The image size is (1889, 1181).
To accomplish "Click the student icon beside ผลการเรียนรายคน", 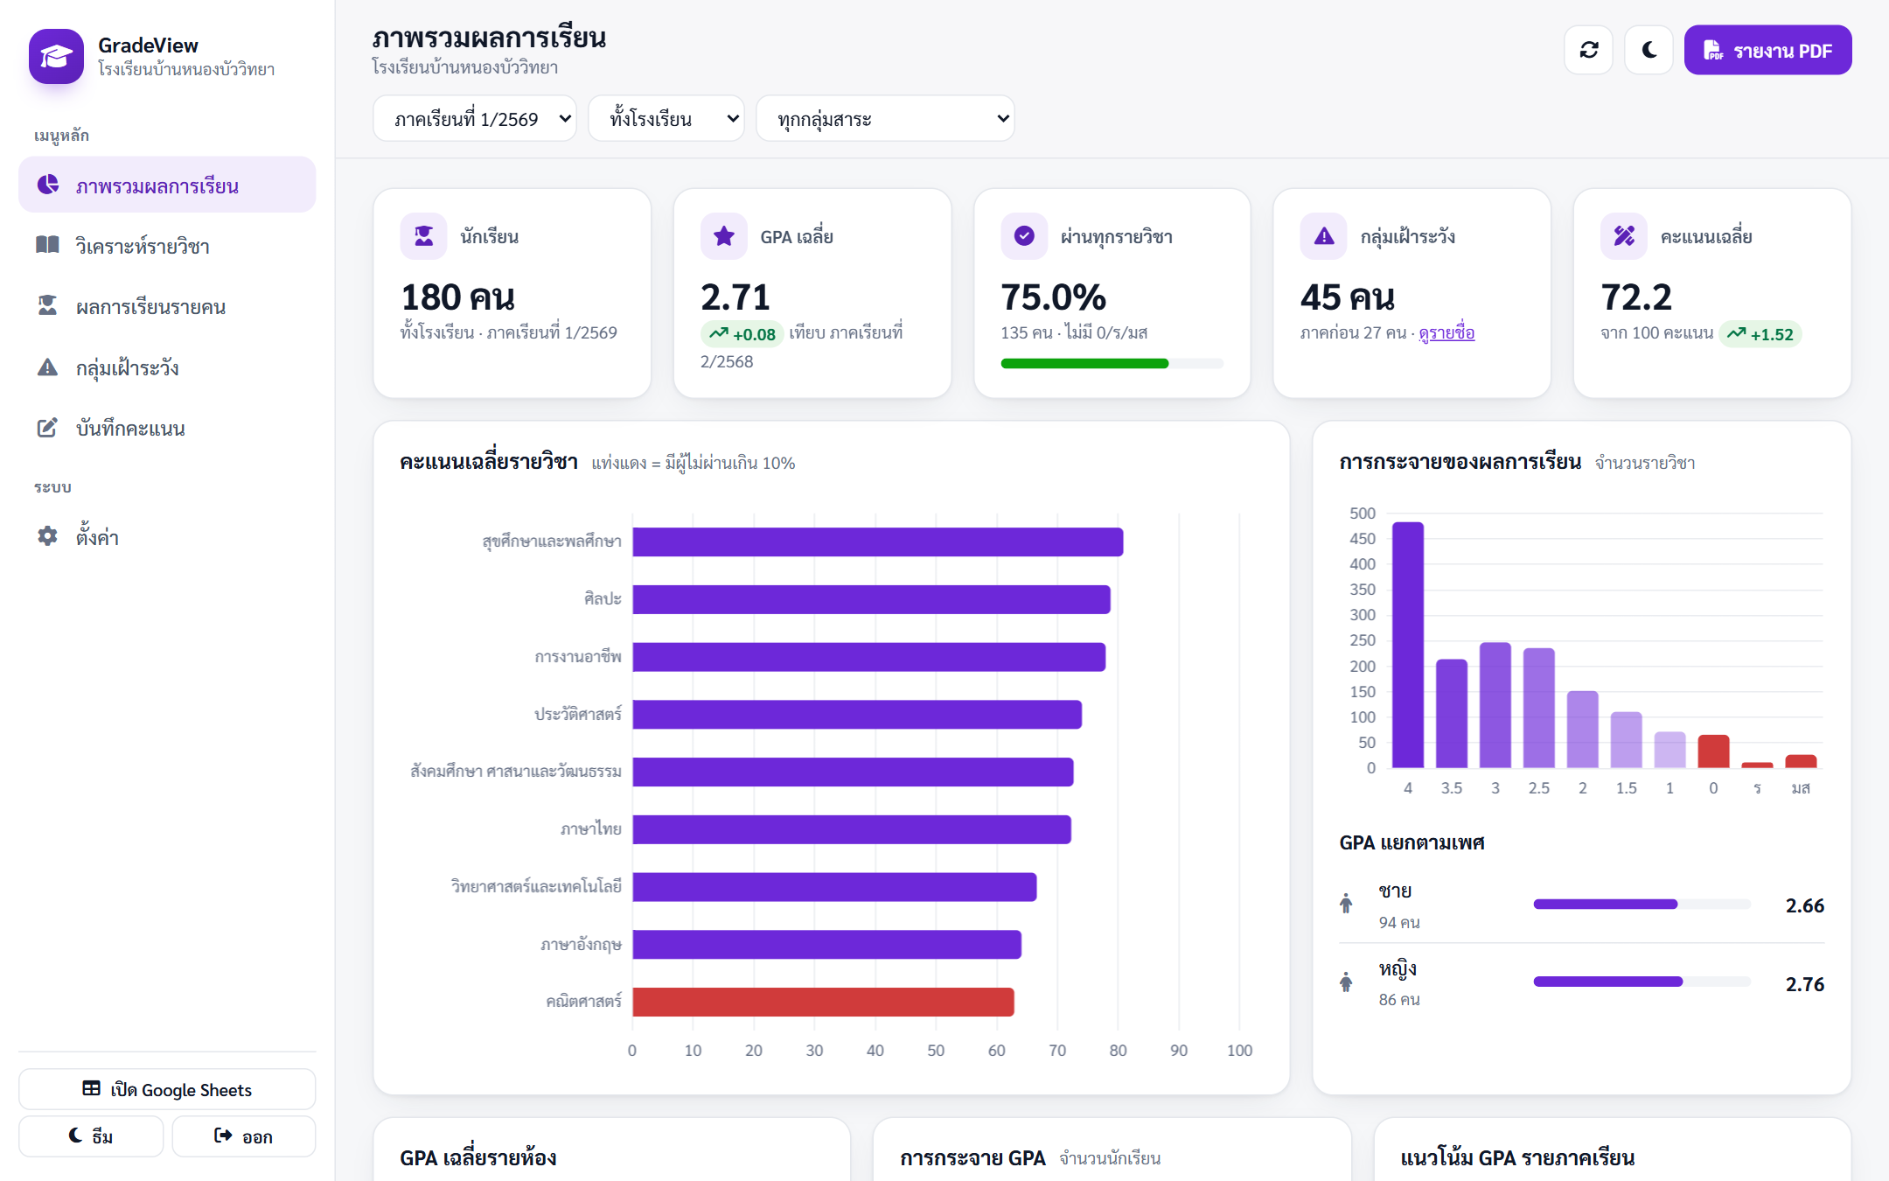I will click(47, 305).
